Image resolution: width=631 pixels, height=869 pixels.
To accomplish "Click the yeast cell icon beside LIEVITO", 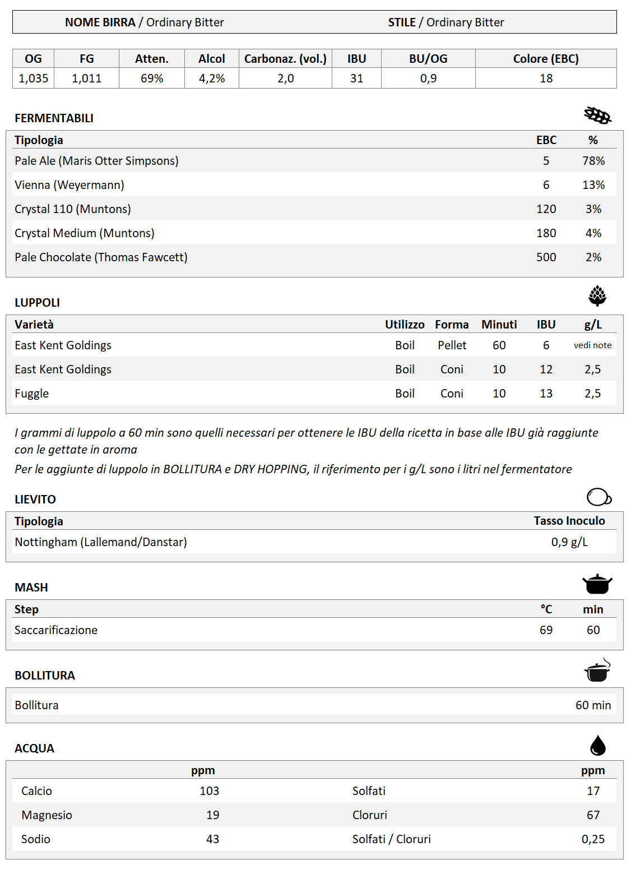I will [598, 497].
